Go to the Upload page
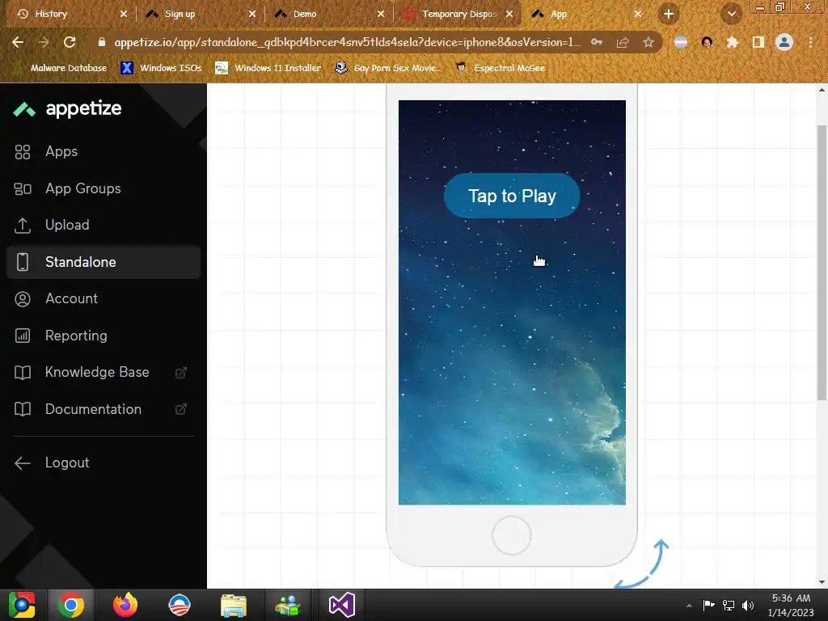 [x=103, y=225]
